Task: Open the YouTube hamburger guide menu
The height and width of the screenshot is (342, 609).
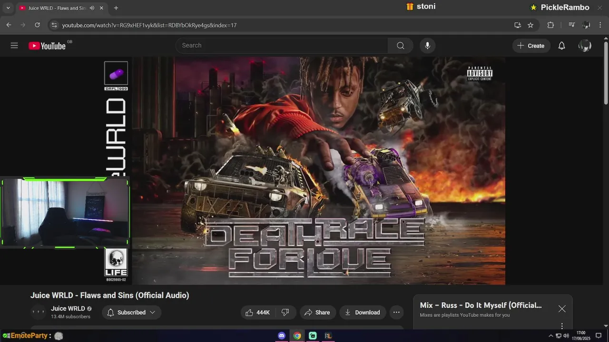Action: point(14,46)
